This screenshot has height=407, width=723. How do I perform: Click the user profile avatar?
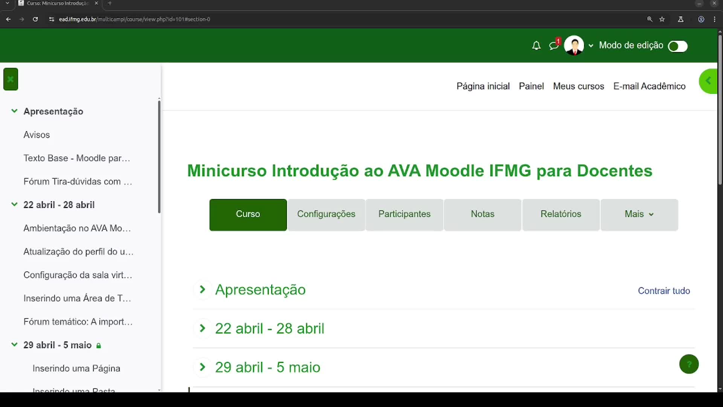[x=574, y=46]
